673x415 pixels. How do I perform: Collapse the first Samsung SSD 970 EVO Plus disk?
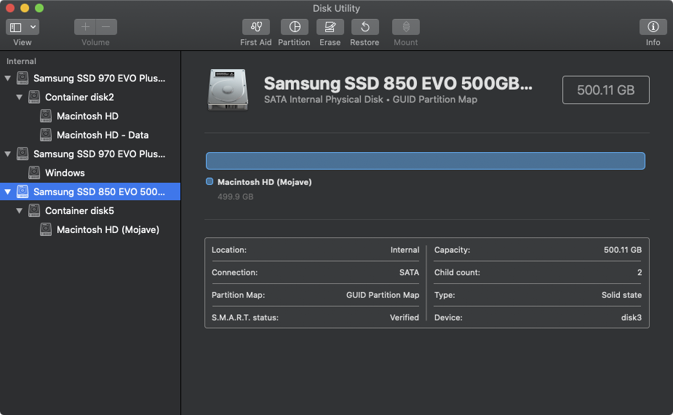(8, 78)
